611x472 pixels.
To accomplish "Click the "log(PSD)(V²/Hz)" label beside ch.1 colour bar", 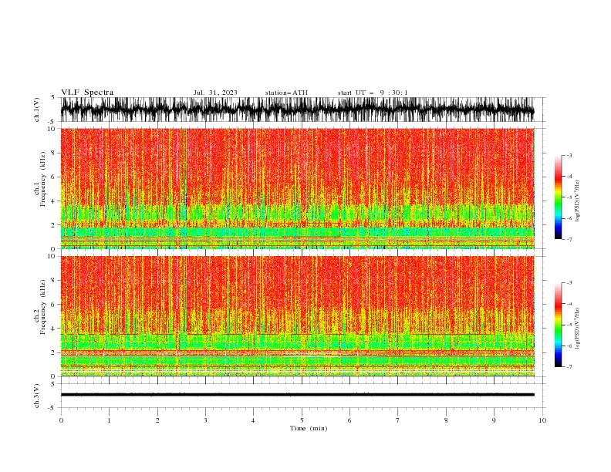I will click(577, 201).
